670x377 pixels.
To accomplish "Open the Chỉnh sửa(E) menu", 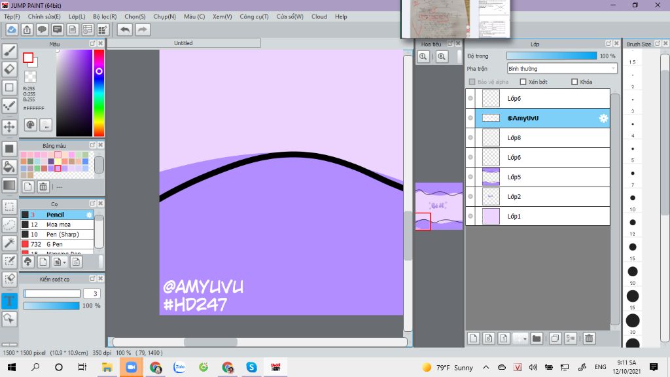I will [44, 16].
